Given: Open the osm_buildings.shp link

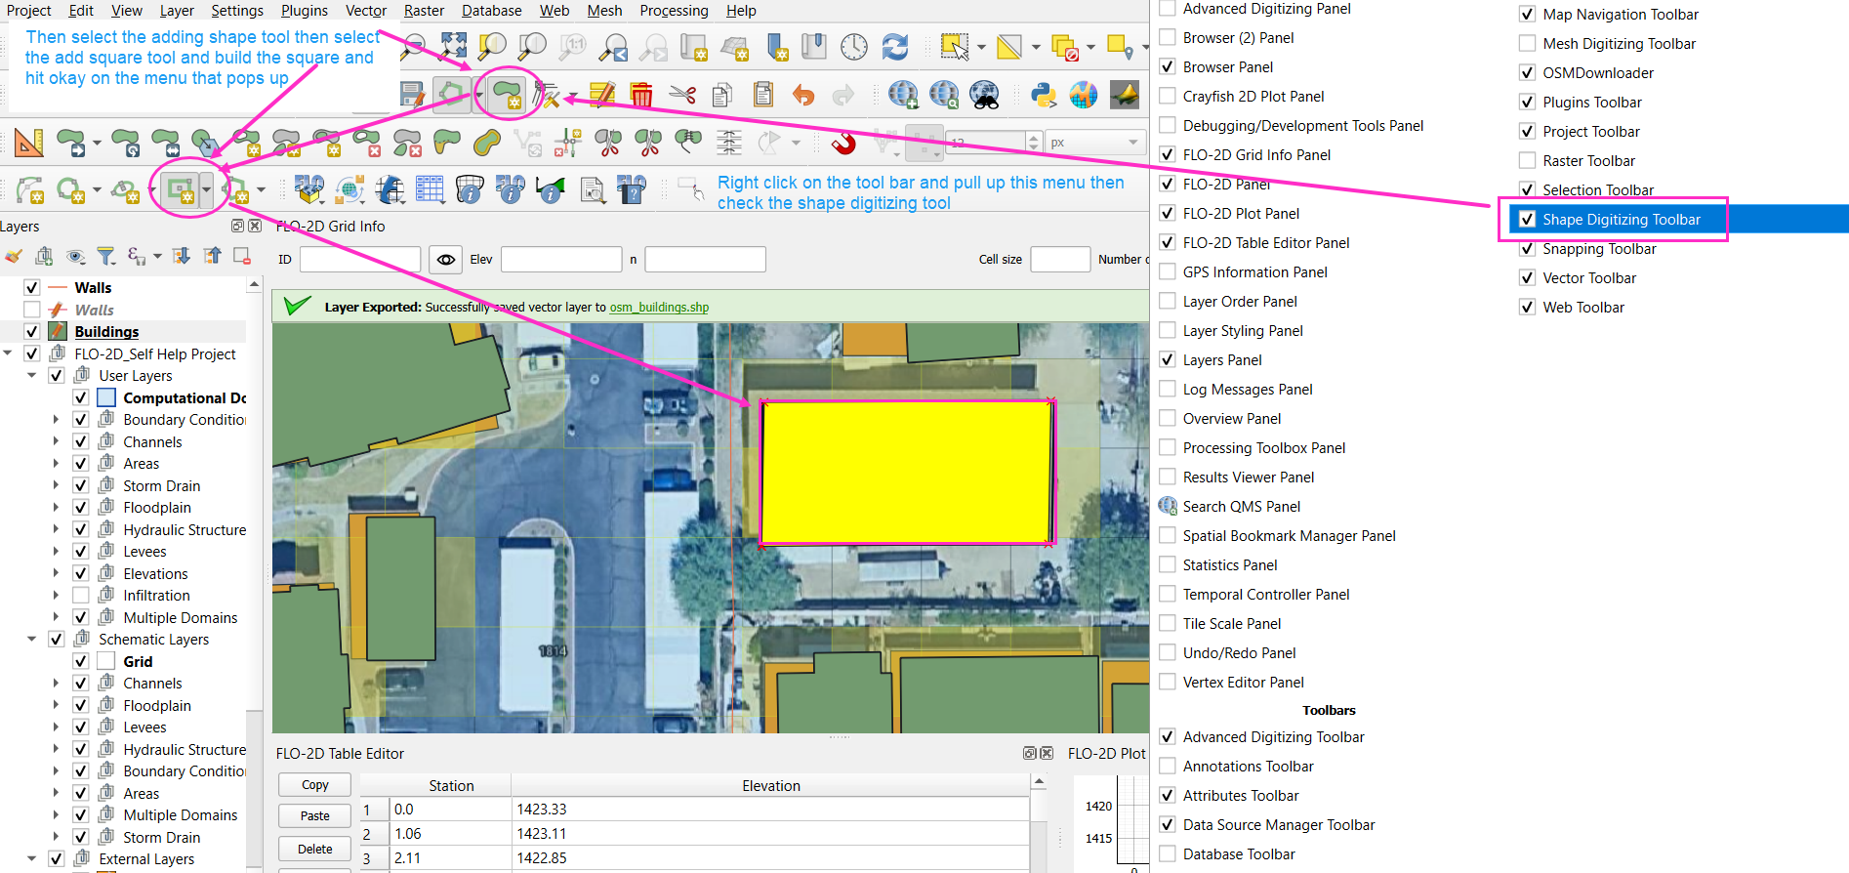Looking at the screenshot, I should point(659,308).
